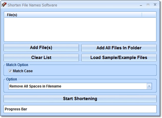Click the Match Option group label

[x=17, y=65]
